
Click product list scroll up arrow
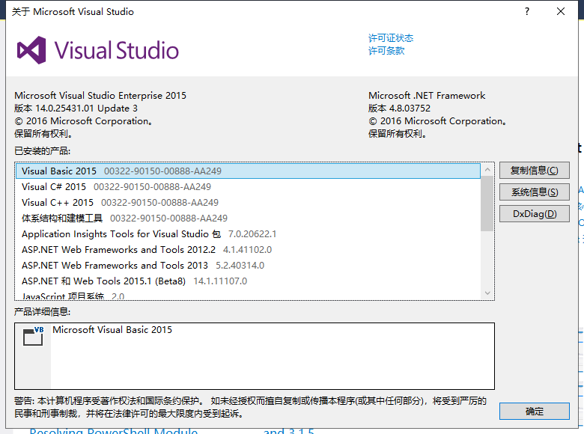pos(487,170)
